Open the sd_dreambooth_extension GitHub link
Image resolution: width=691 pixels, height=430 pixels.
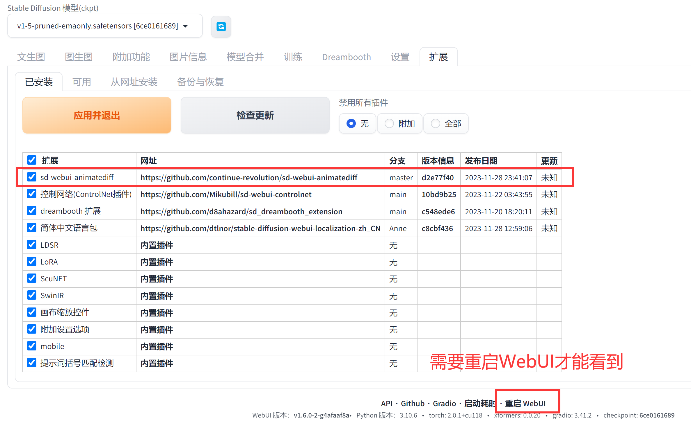pos(241,211)
